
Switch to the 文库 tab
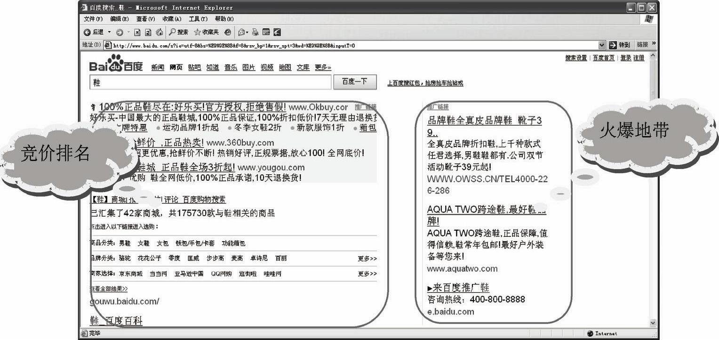pyautogui.click(x=303, y=67)
